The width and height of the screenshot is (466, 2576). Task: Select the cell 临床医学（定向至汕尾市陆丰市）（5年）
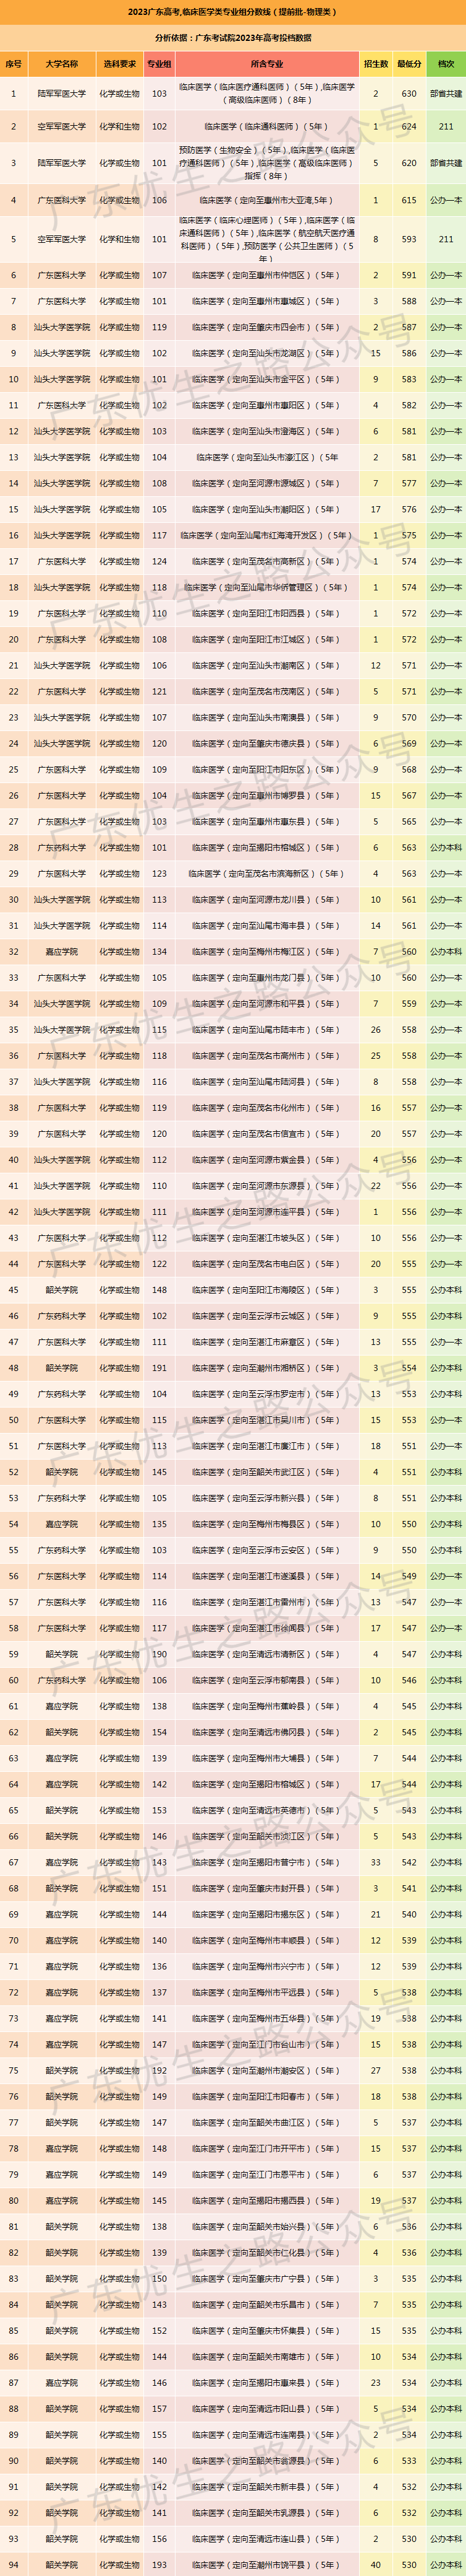[266, 1029]
